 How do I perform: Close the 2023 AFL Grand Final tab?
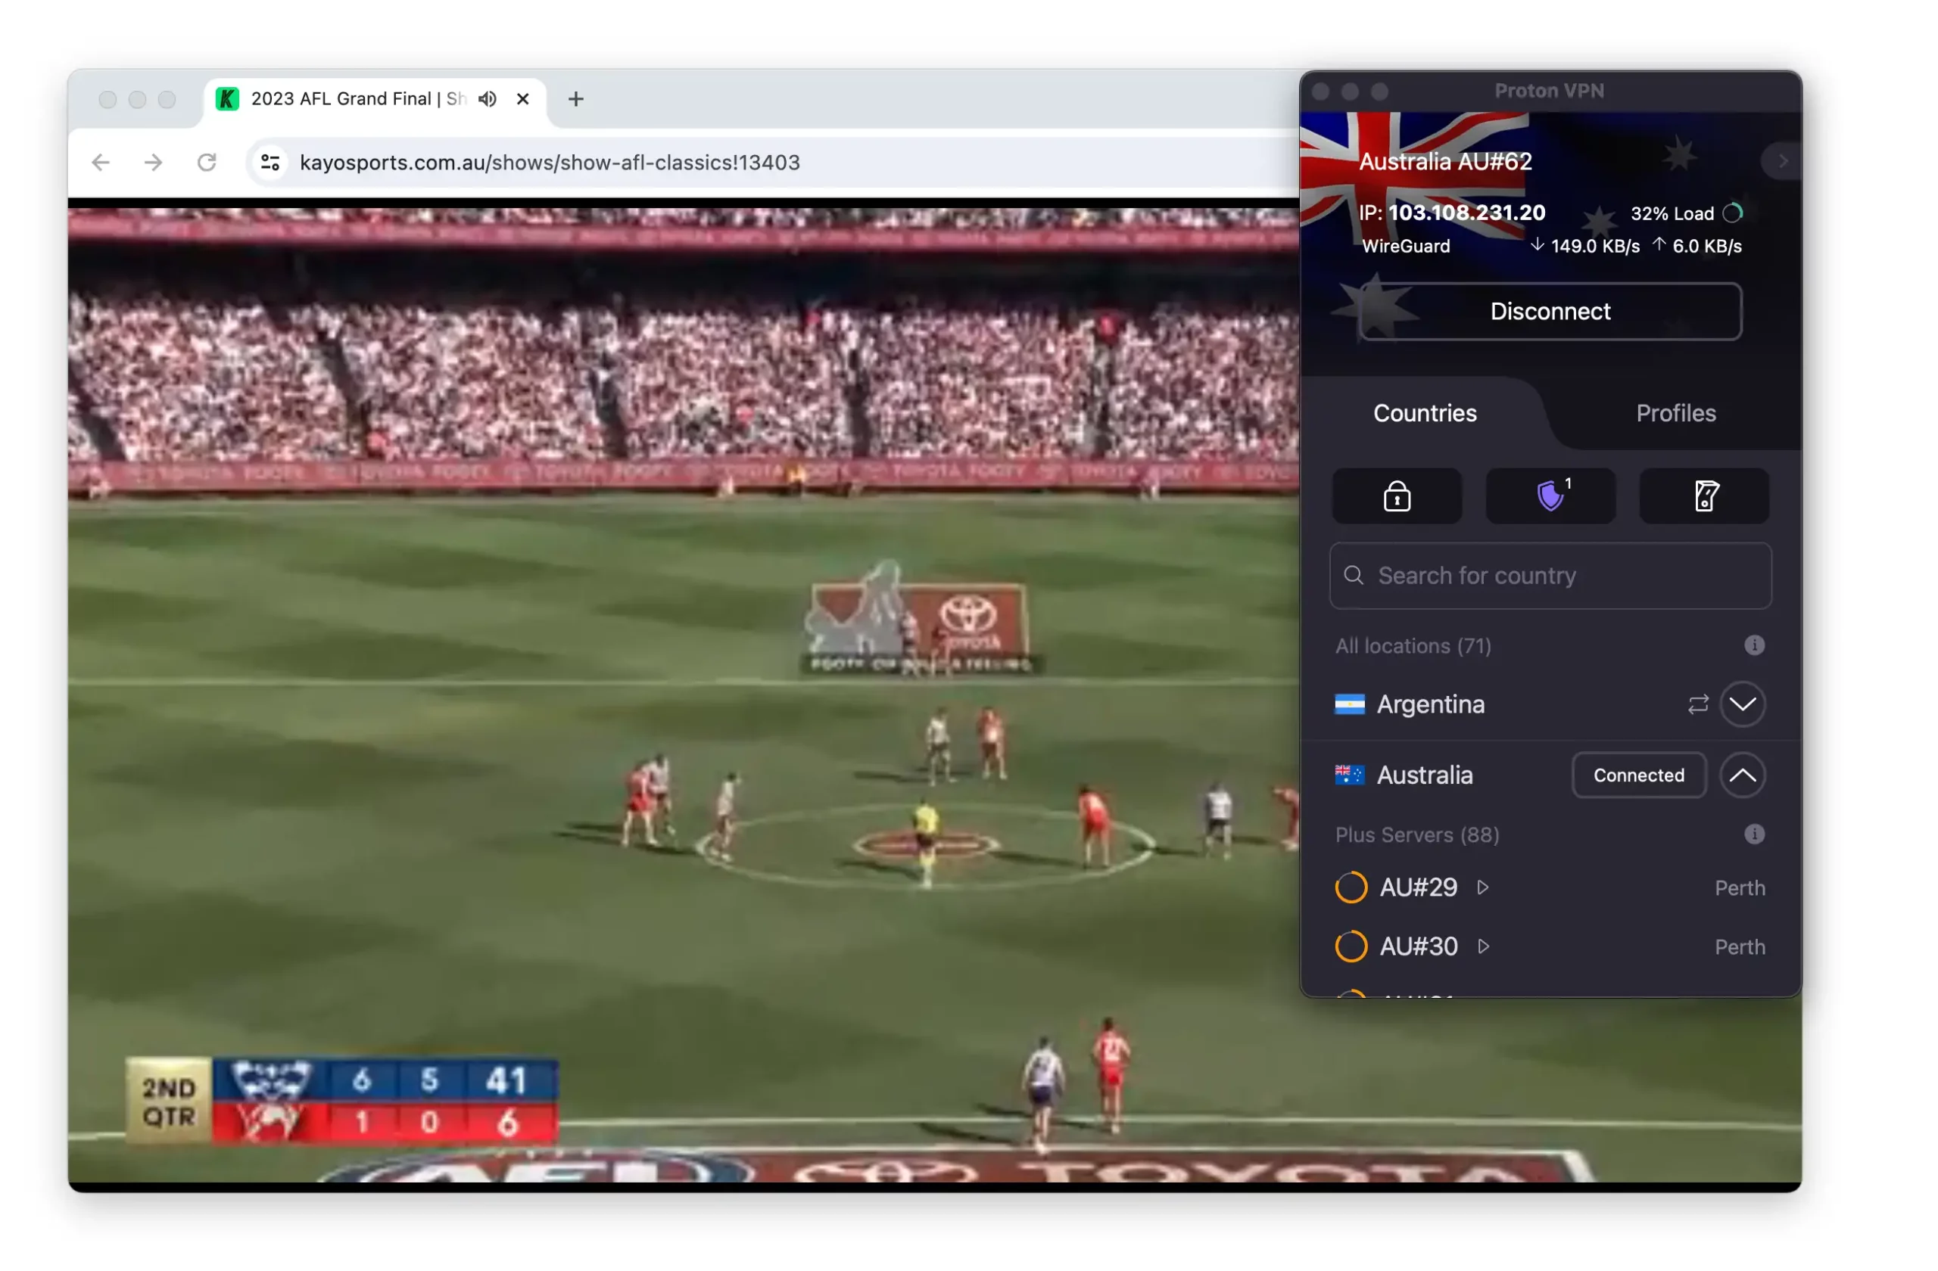pos(523,98)
